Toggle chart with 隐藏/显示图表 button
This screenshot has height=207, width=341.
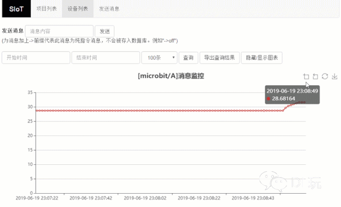261,58
